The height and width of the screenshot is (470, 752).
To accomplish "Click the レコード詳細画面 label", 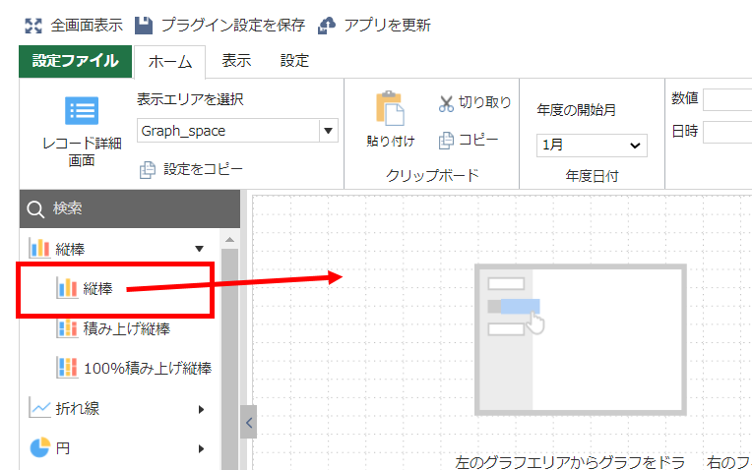I will click(x=82, y=151).
